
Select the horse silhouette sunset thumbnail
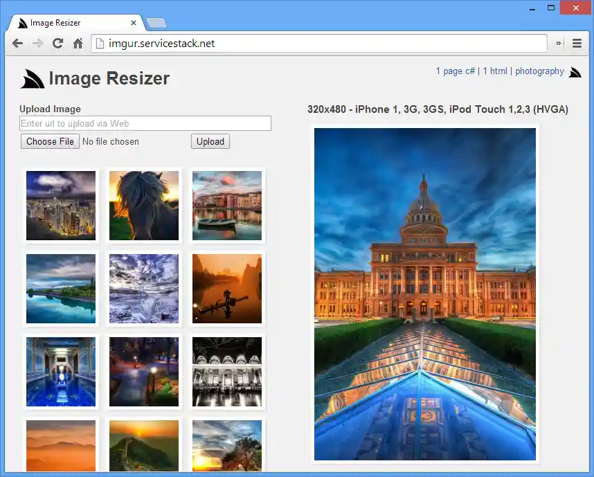[144, 206]
